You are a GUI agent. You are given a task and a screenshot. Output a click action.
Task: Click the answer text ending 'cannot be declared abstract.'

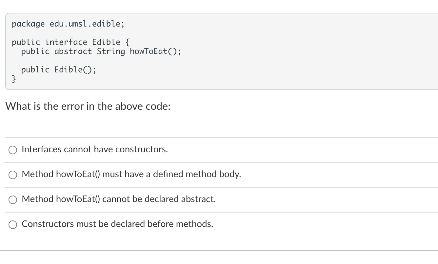click(119, 199)
